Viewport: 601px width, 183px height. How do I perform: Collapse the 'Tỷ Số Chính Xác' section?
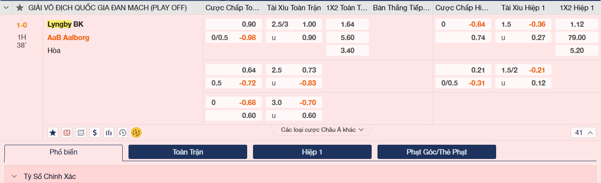[x=14, y=176]
